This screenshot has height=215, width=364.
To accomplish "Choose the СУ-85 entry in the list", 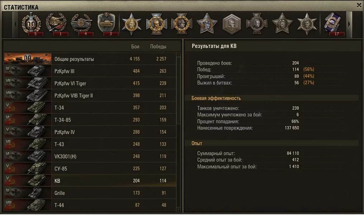I will tap(90, 168).
